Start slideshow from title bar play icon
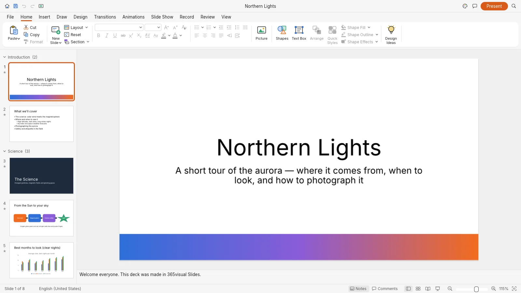Viewport: 521px width, 293px height. coord(41,6)
